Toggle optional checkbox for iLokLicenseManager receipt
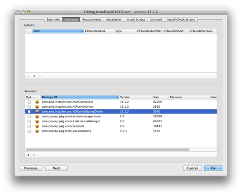The height and width of the screenshot is (196, 242). 29,121
